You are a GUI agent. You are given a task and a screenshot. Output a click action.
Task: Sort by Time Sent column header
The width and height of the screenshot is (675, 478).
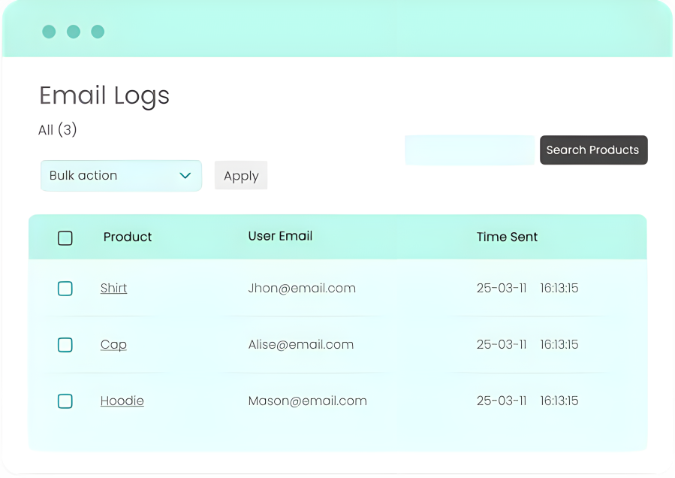(x=507, y=237)
